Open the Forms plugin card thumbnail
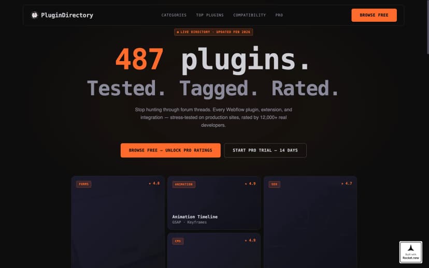 (118, 222)
